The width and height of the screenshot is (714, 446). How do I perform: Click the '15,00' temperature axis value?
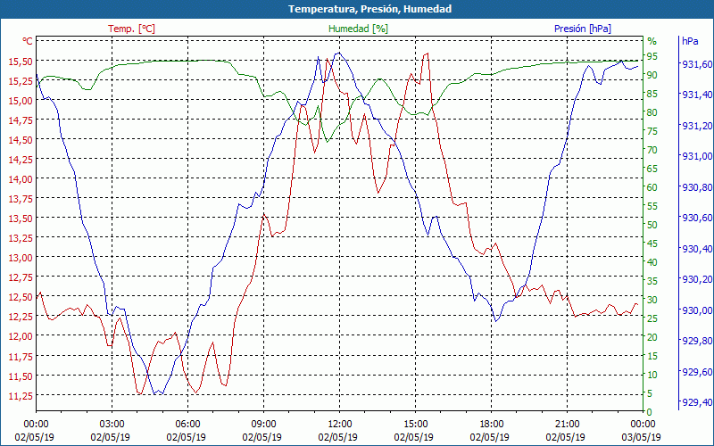click(x=20, y=100)
